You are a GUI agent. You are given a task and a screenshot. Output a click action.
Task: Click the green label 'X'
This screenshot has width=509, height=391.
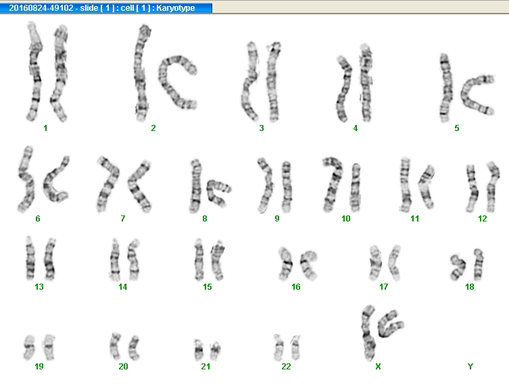coord(378,367)
